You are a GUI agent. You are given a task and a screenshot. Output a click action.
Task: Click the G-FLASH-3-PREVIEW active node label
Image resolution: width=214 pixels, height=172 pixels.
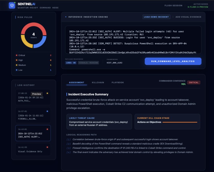(198, 7)
